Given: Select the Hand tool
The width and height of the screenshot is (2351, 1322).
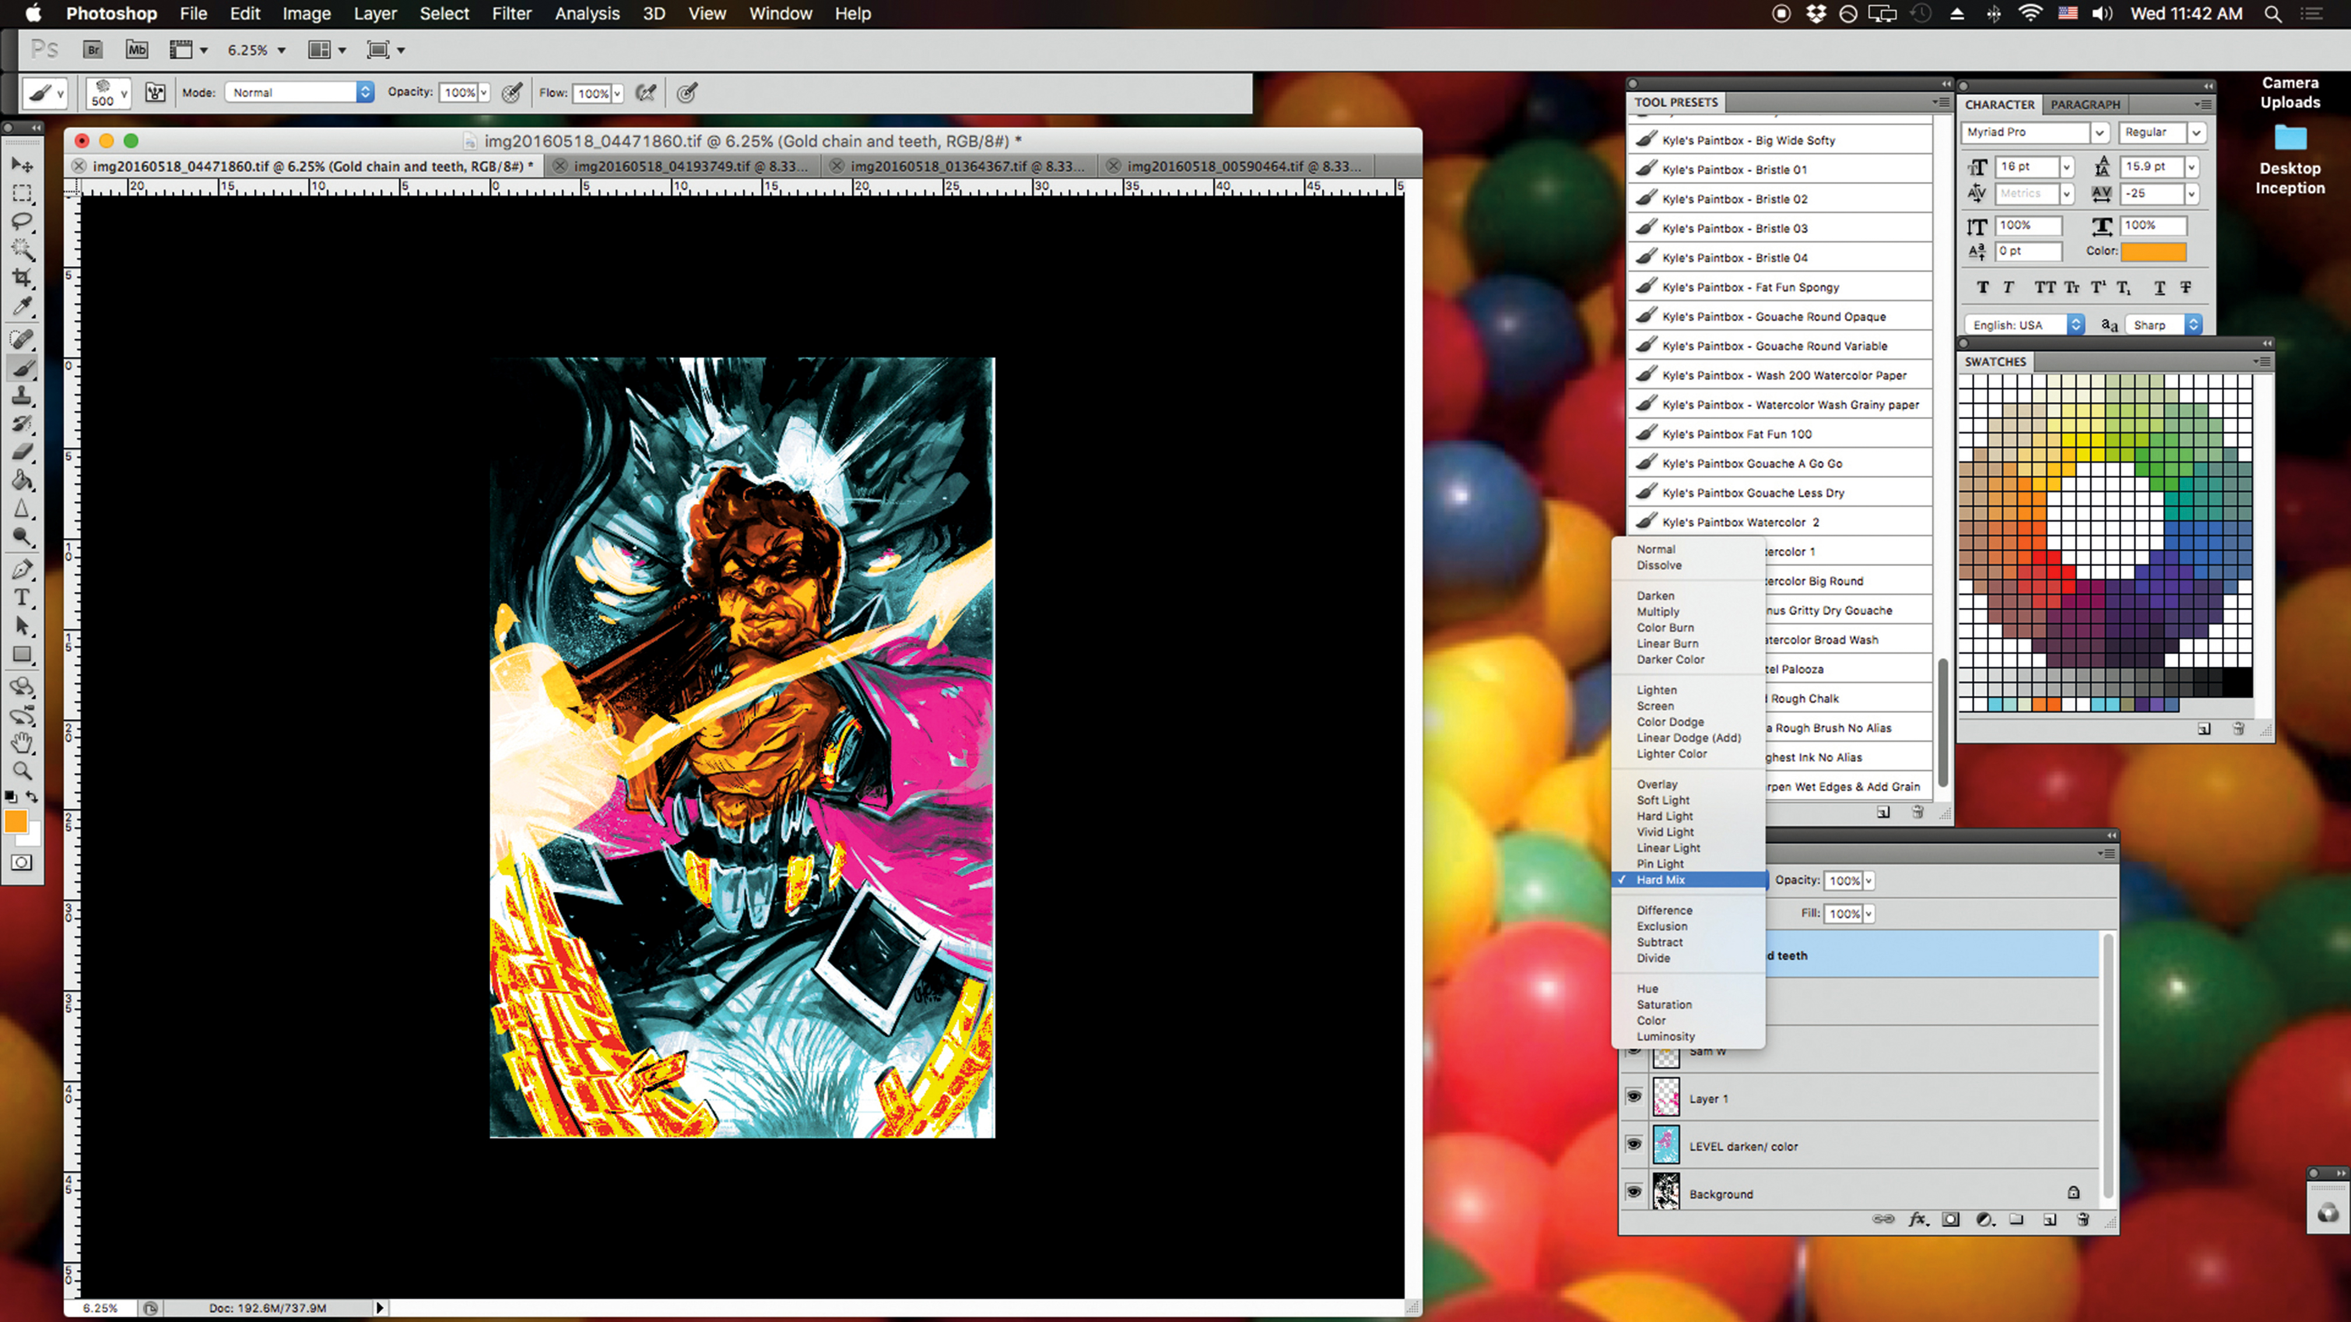Looking at the screenshot, I should tap(22, 743).
